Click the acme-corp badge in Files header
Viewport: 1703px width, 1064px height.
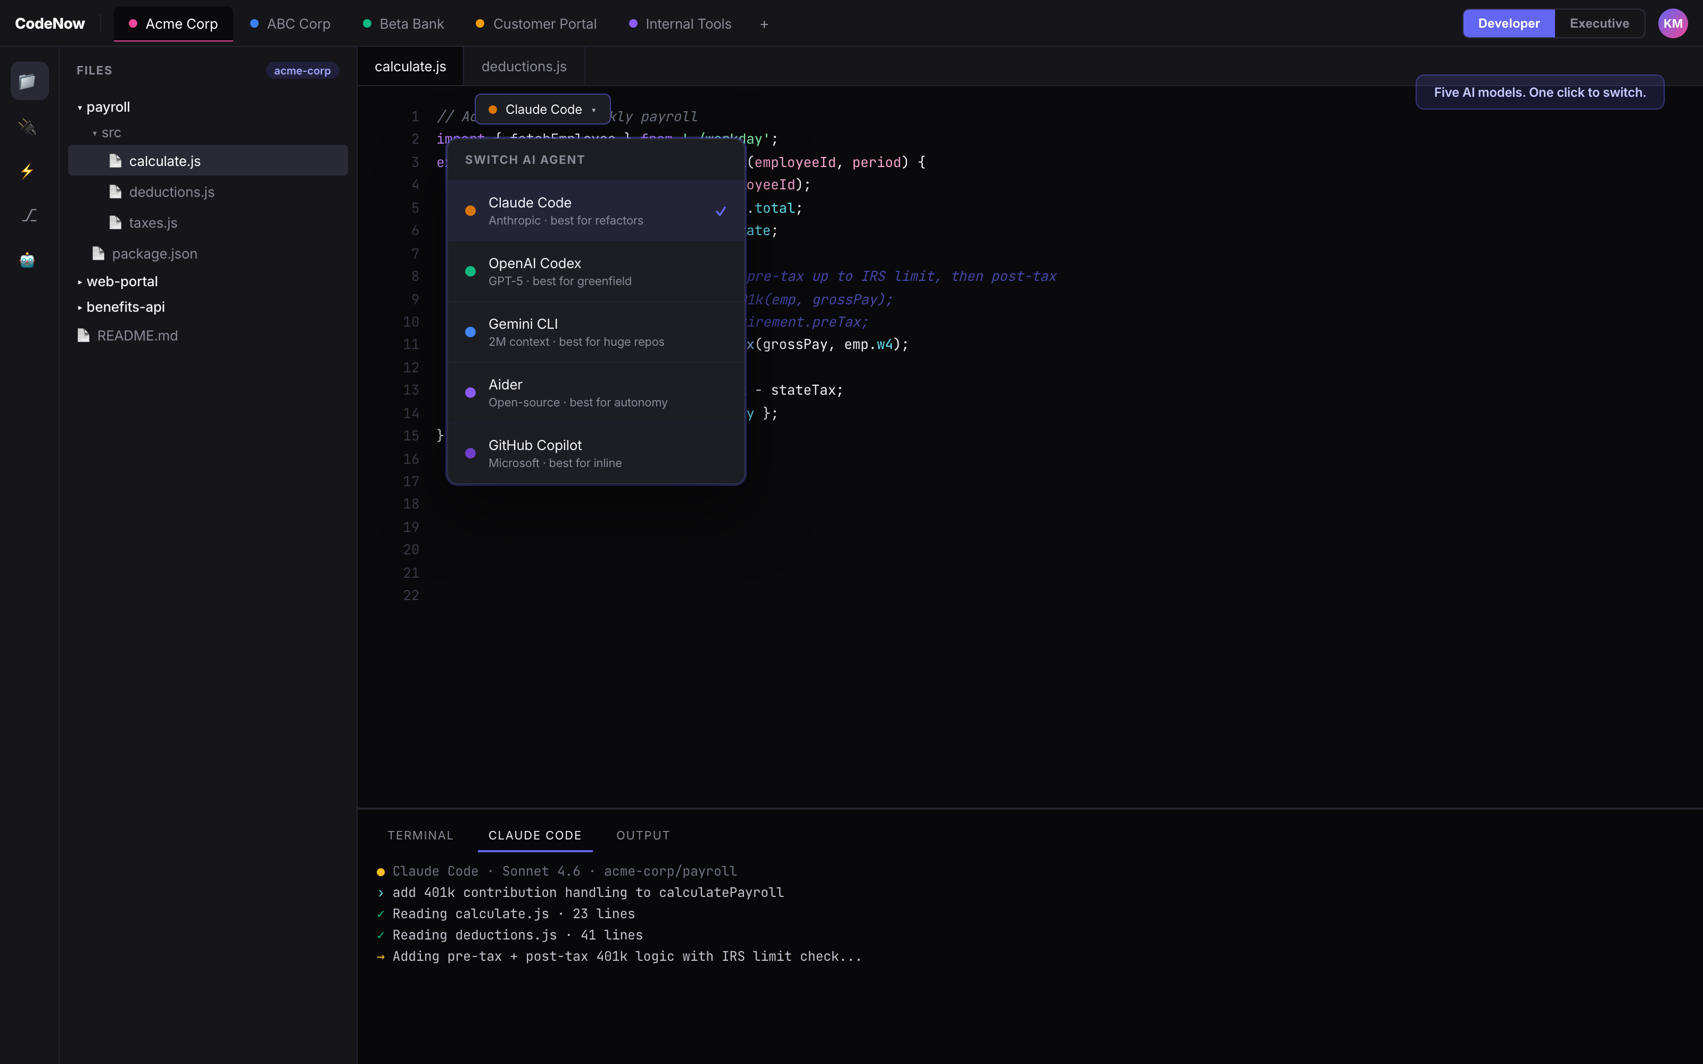pyautogui.click(x=302, y=70)
